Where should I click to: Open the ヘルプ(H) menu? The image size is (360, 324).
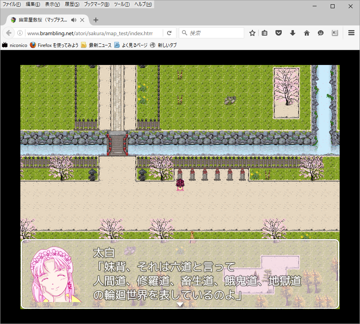pyautogui.click(x=143, y=4)
